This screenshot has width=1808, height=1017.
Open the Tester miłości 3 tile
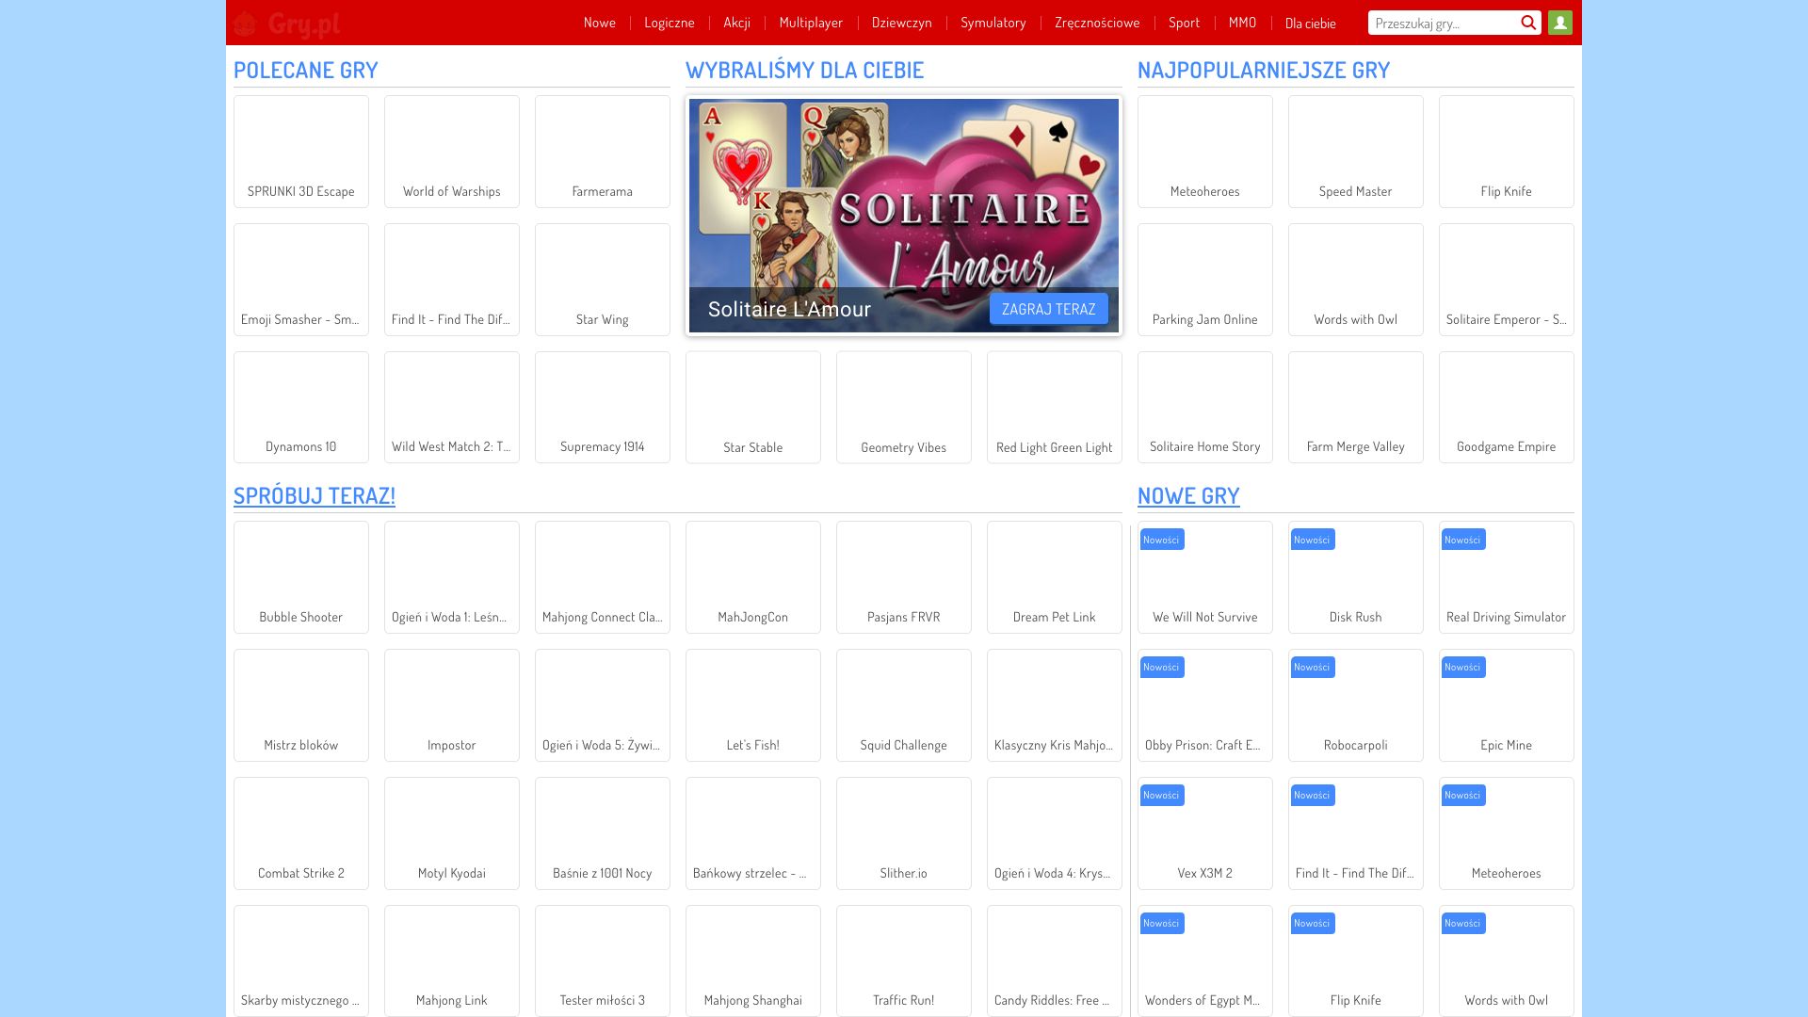pos(603,960)
